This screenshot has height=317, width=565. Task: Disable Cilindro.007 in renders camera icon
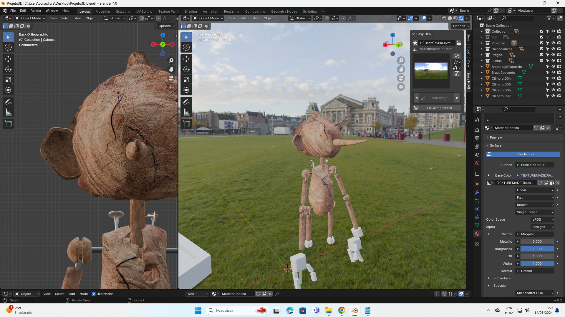559,96
